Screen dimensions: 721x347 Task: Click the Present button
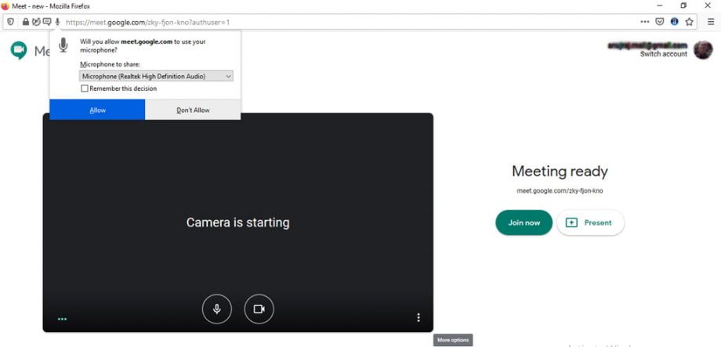(x=589, y=222)
